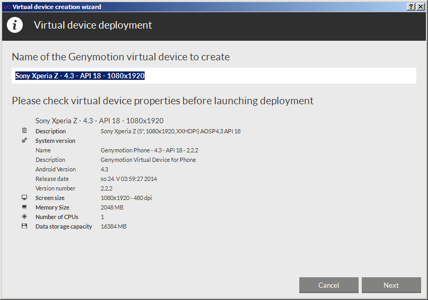428x300 pixels.
Task: Click the memory chip icon beside Memory Size
Action: pos(24,207)
